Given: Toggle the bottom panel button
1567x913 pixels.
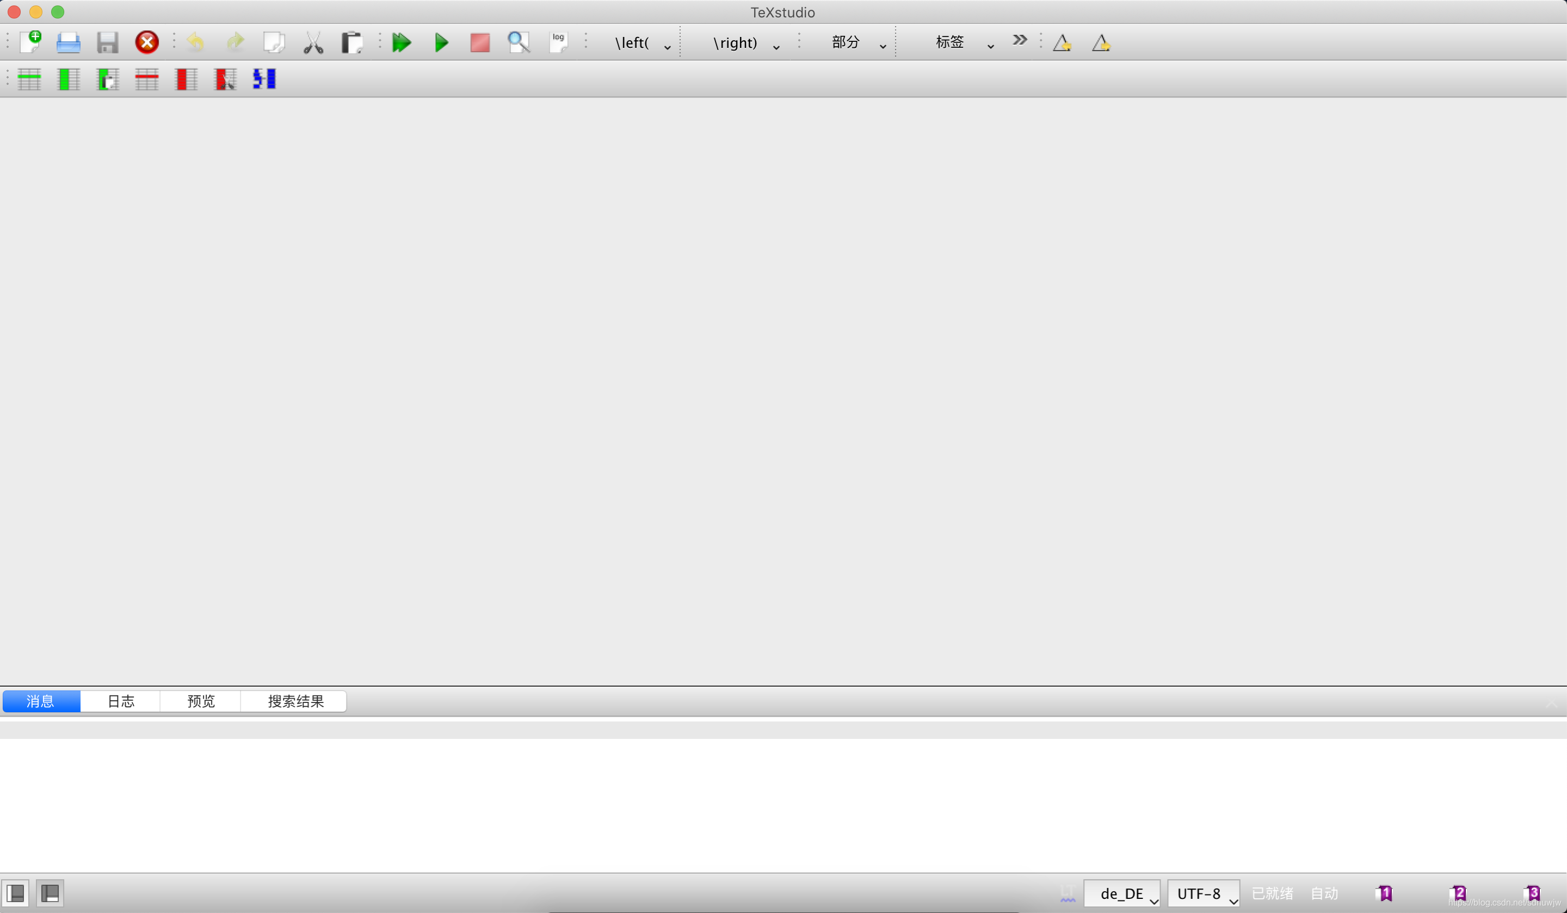Looking at the screenshot, I should [50, 893].
